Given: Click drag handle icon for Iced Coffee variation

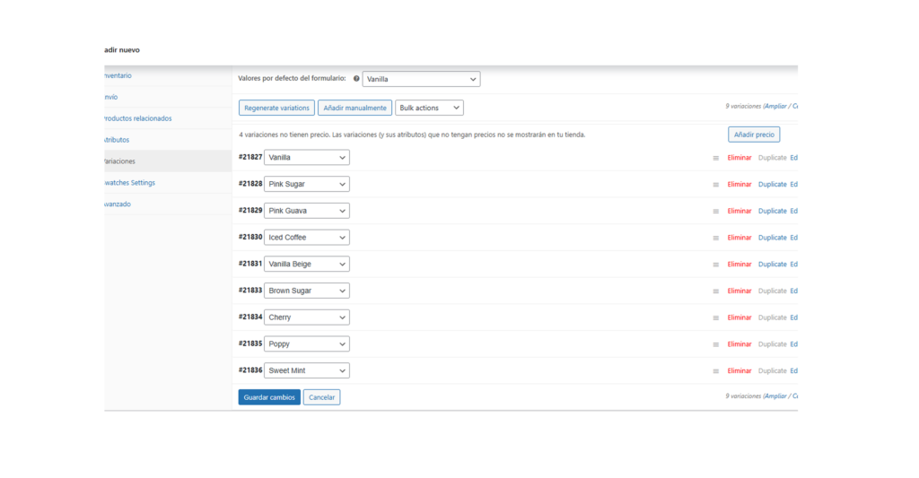Looking at the screenshot, I should [x=715, y=238].
